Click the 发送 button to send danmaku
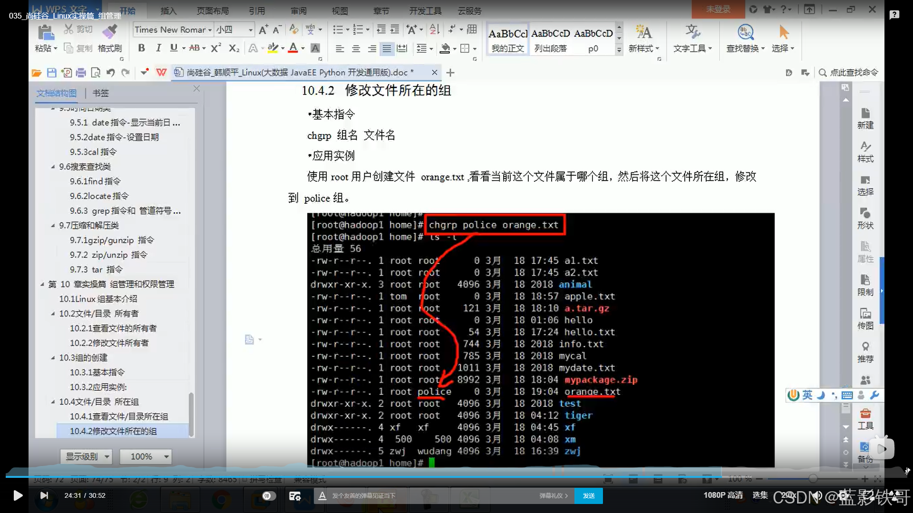This screenshot has width=913, height=513. tap(589, 495)
